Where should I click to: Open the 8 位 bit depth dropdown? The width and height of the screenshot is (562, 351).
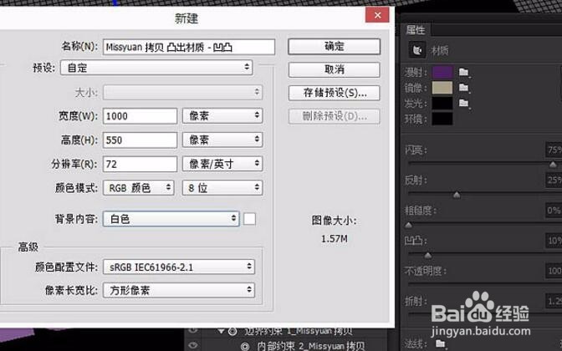point(222,188)
